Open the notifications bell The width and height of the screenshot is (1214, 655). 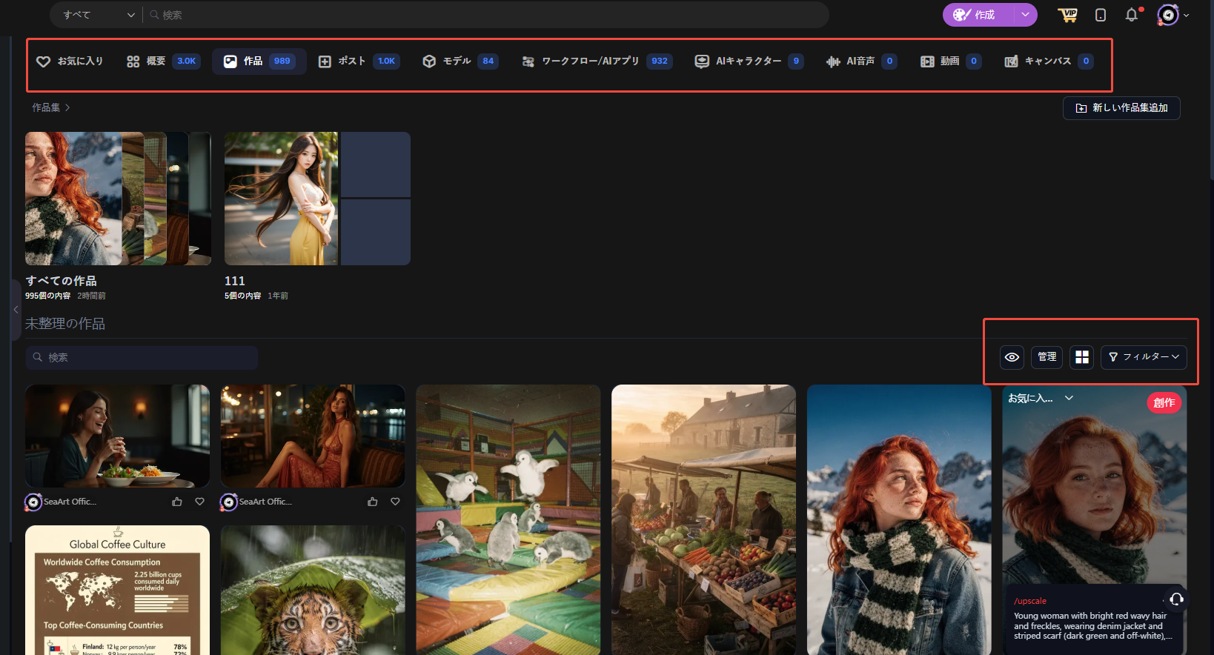tap(1131, 15)
